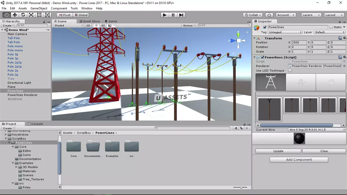Open the GameObject menu
The height and width of the screenshot is (195, 347).
[39, 8]
